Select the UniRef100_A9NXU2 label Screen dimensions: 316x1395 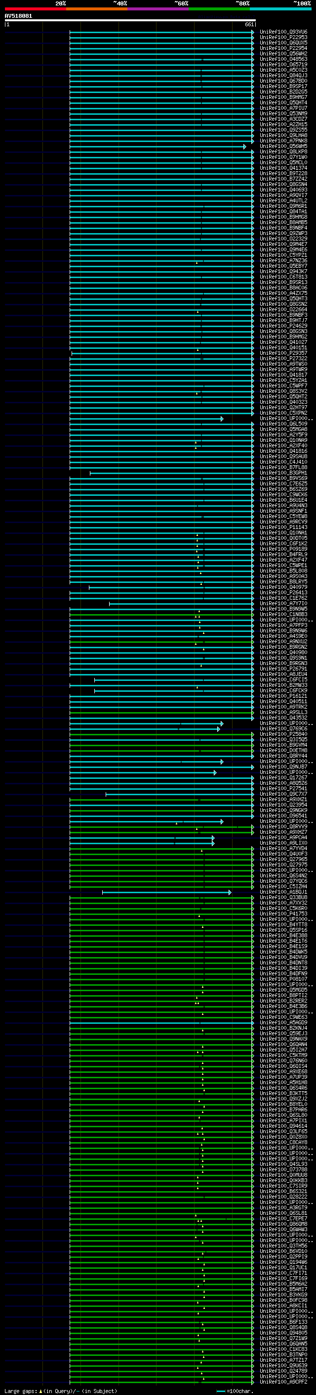coord(283,642)
